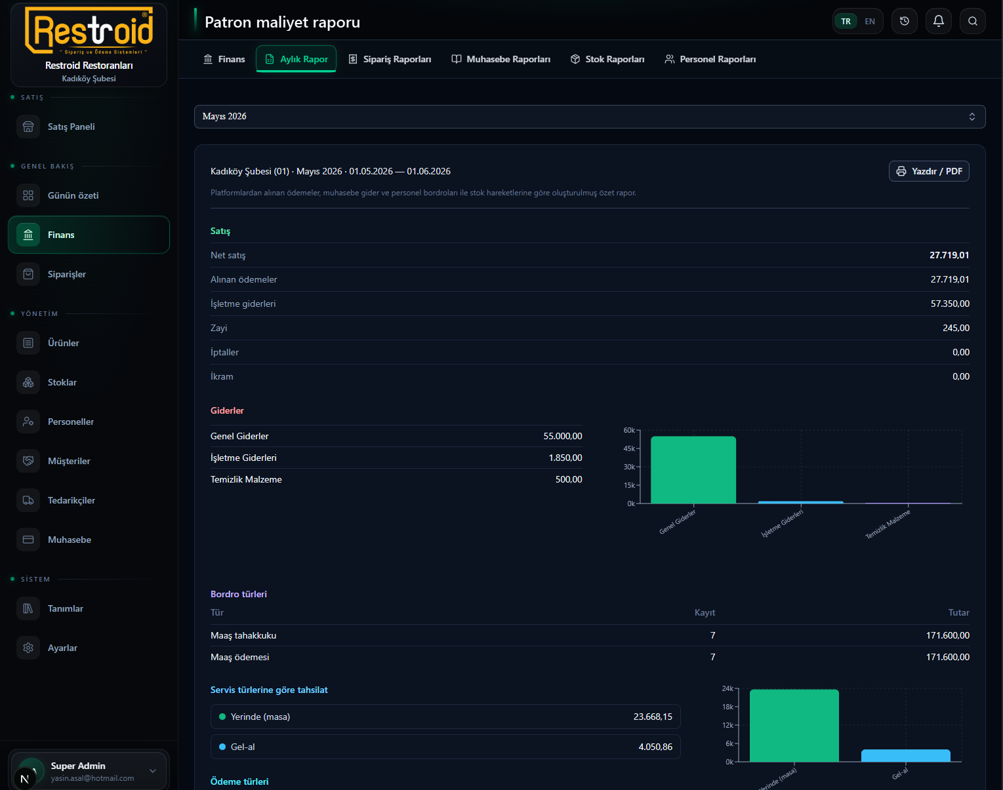Open Stoklar in sidebar

pyautogui.click(x=89, y=382)
